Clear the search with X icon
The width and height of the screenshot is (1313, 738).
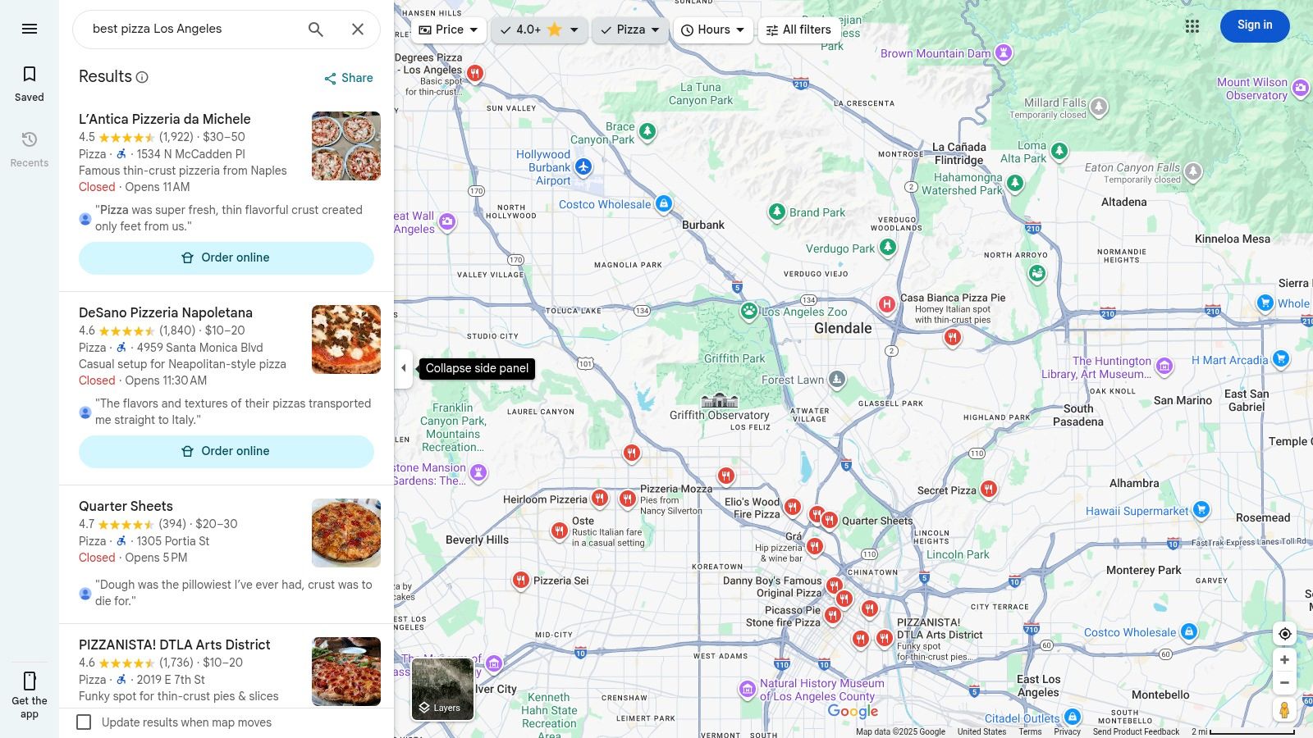358,30
